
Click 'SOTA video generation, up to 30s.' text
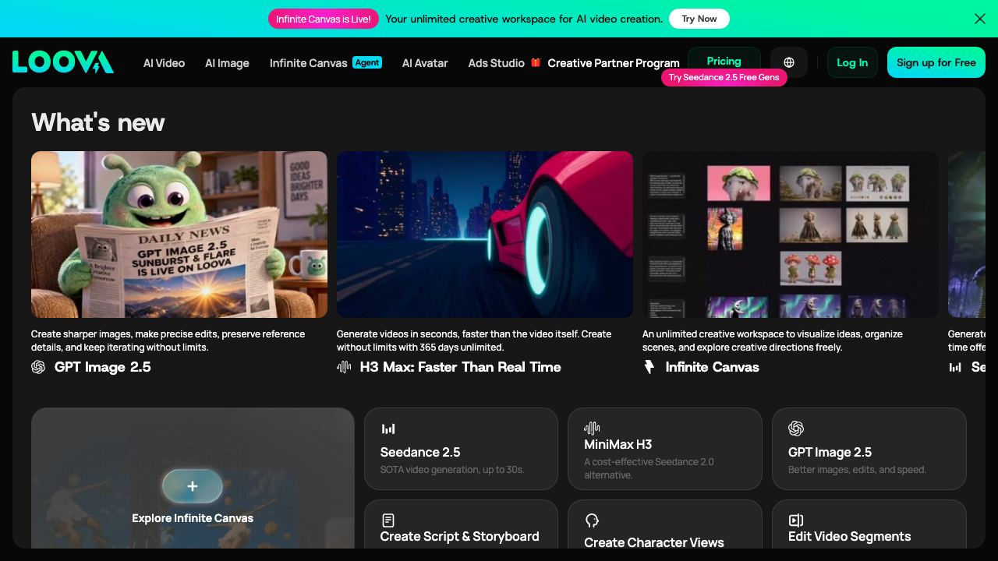pyautogui.click(x=452, y=470)
